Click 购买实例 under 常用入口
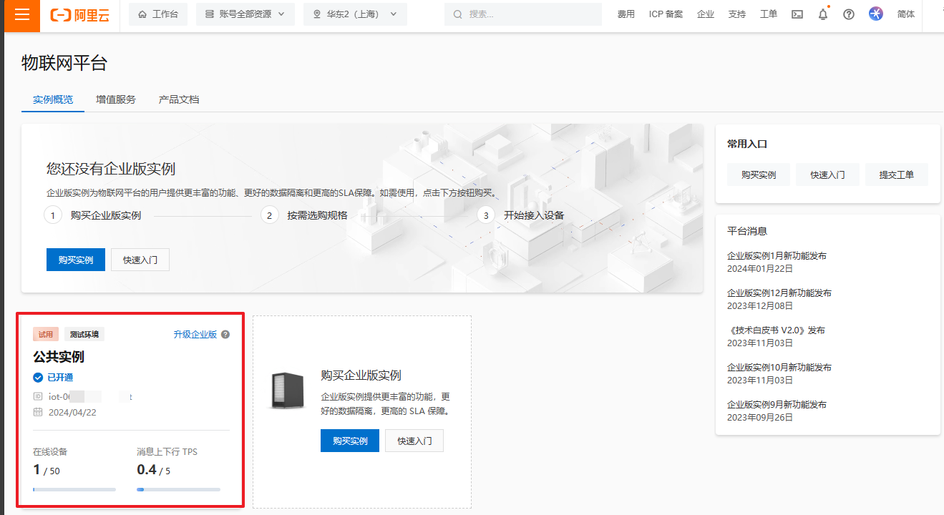944x515 pixels. tap(759, 175)
